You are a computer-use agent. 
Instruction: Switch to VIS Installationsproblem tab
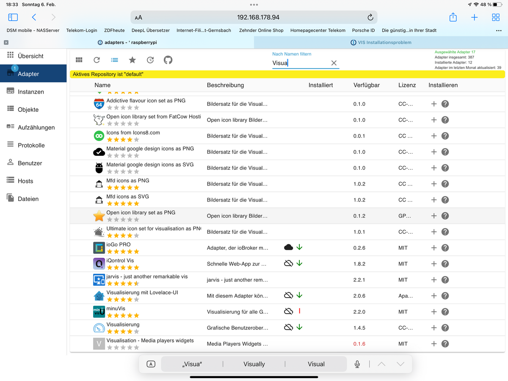381,42
